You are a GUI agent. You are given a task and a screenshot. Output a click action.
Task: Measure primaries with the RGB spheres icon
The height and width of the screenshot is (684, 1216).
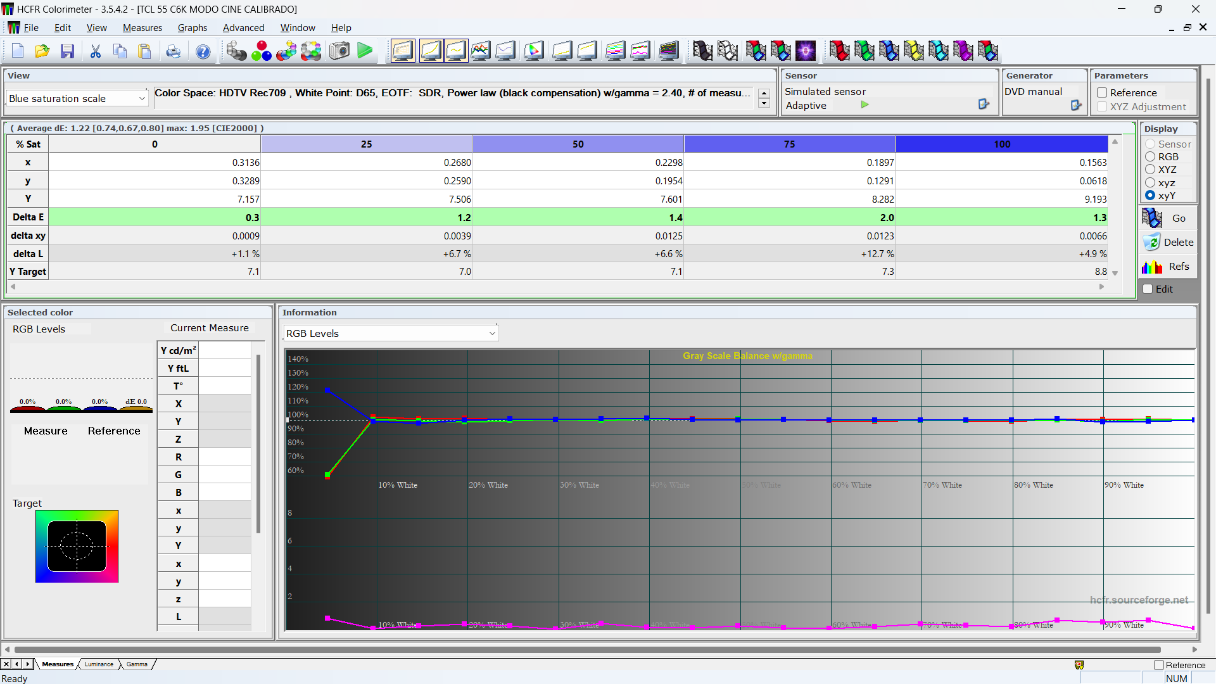pyautogui.click(x=261, y=51)
